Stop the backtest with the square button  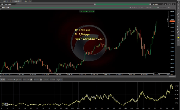pos(2,4)
